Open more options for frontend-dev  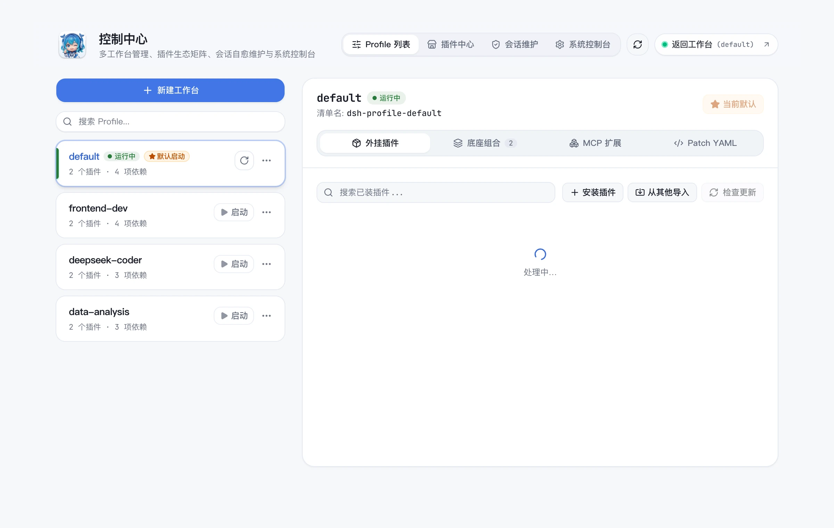(267, 212)
